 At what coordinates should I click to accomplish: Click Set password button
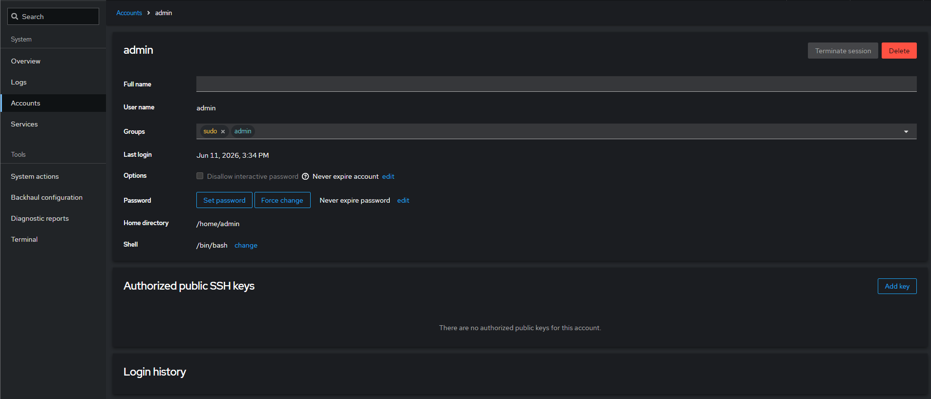224,200
